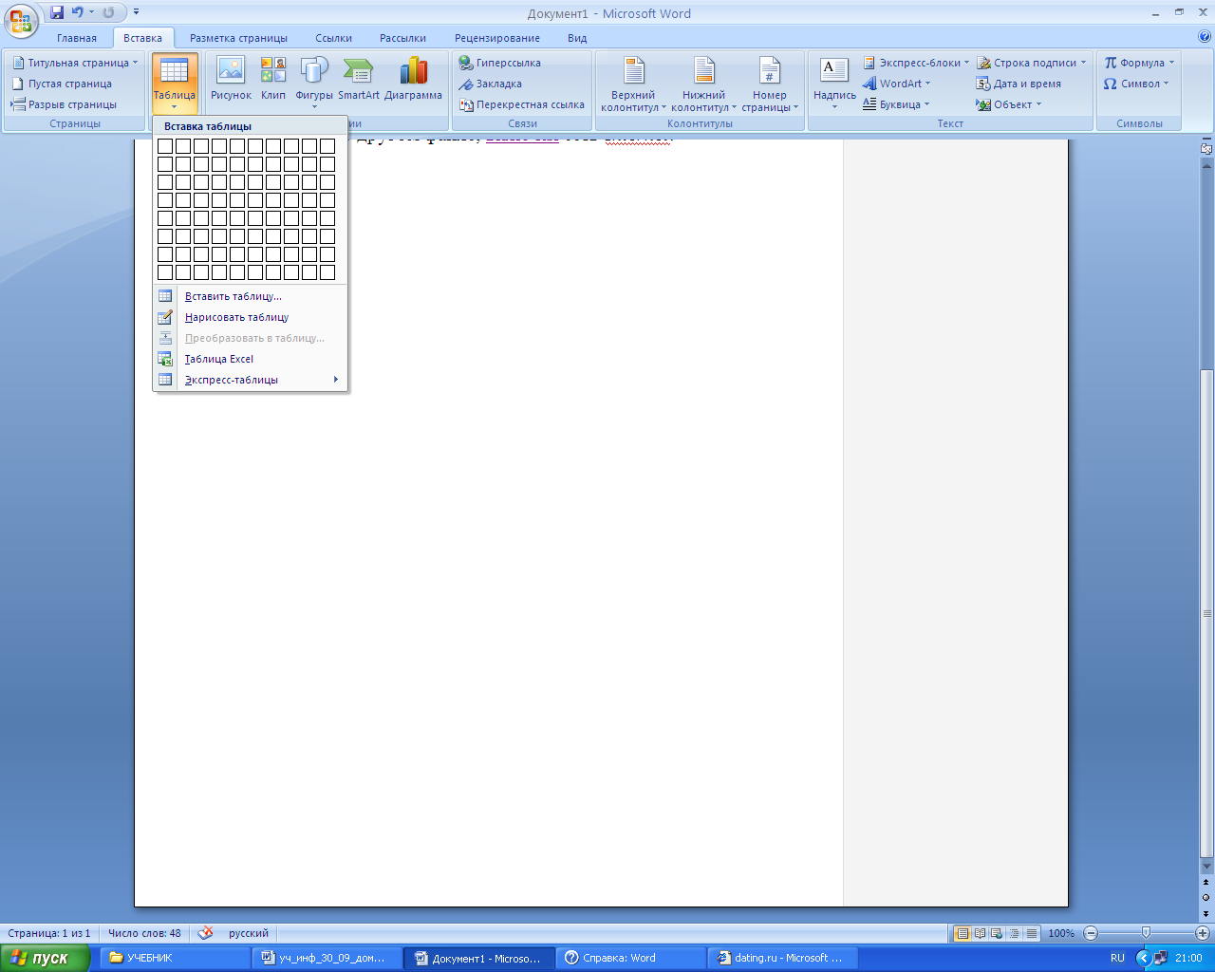Insert Пустая страница blank page
The width and height of the screenshot is (1215, 972).
(62, 84)
